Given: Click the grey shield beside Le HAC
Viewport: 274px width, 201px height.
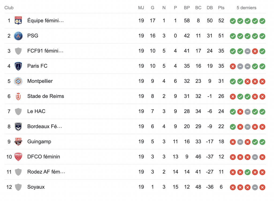Looking at the screenshot, I should click(18, 111).
